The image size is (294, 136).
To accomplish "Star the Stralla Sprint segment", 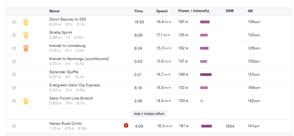I will (x=14, y=35).
